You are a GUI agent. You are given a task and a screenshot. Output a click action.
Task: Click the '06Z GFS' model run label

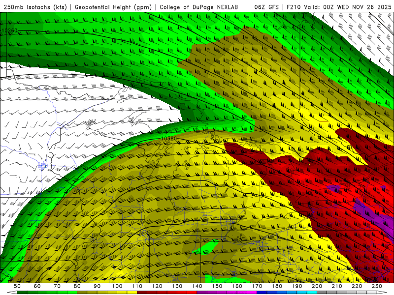point(266,7)
